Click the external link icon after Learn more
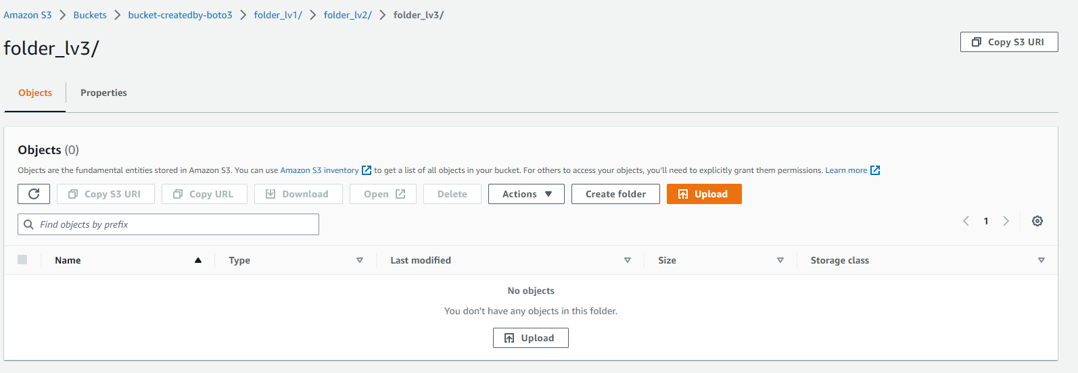The height and width of the screenshot is (373, 1078). (875, 170)
